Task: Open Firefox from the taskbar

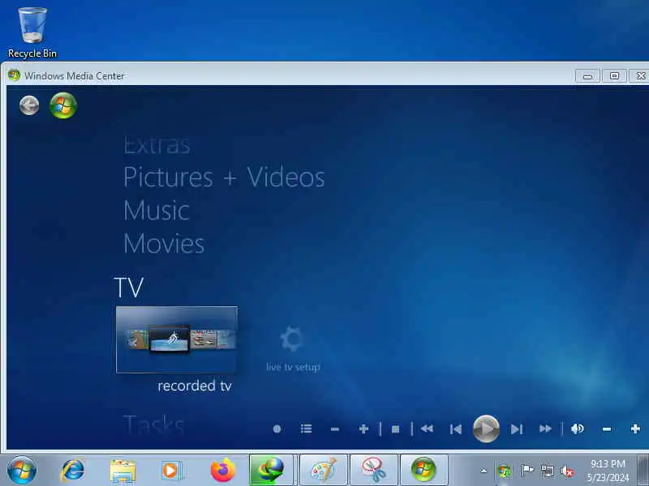Action: [222, 471]
